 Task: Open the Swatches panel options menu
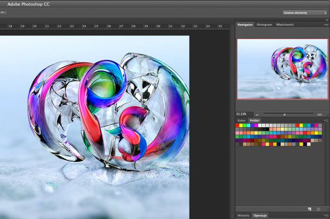point(326,120)
